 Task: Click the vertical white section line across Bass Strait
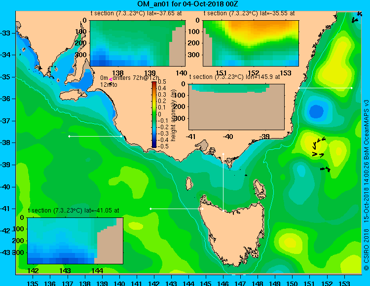pos(223,182)
